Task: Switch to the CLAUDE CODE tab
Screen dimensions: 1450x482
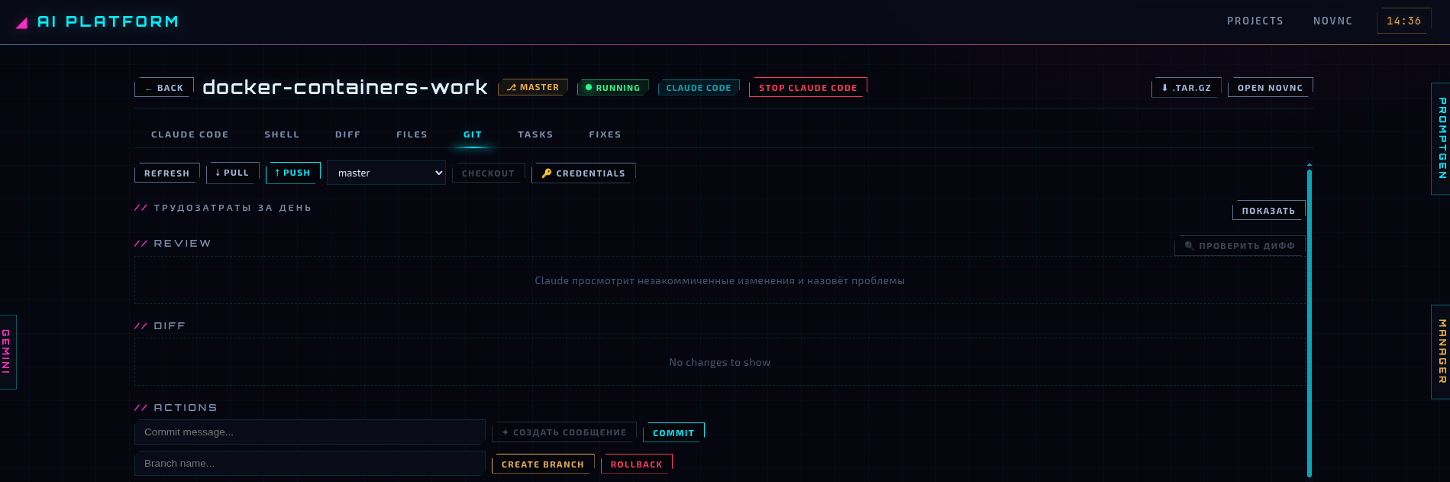Action: (190, 134)
